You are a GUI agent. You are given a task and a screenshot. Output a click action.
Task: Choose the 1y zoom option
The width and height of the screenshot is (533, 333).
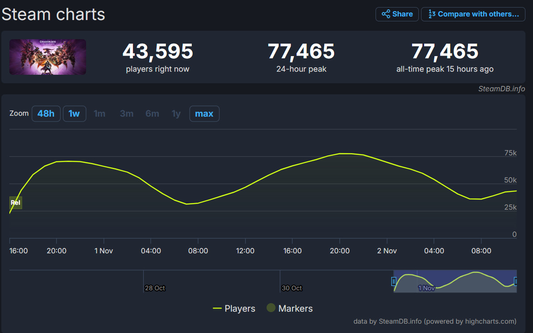[x=176, y=114]
